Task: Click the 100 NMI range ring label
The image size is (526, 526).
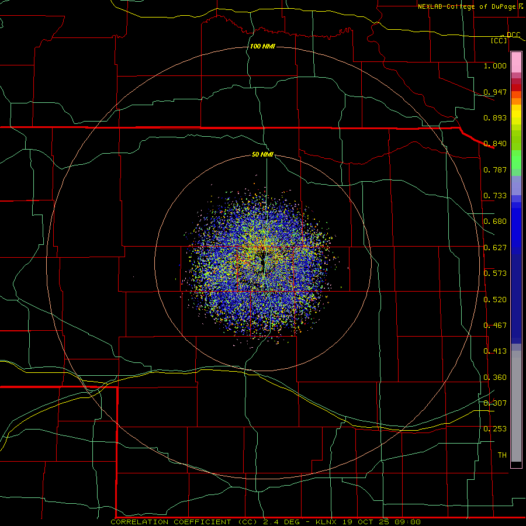Action: (x=262, y=46)
